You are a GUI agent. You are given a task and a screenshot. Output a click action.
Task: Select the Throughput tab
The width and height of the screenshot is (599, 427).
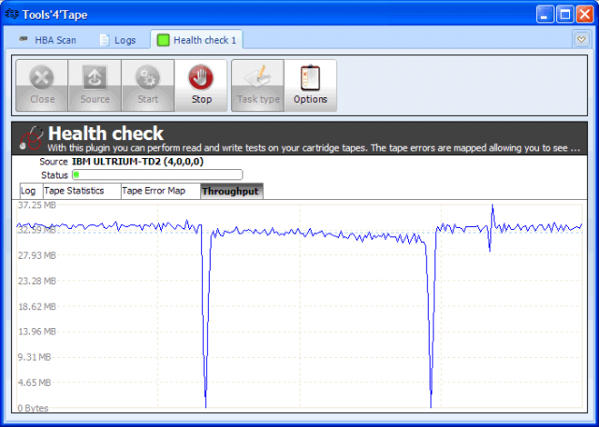tap(230, 191)
